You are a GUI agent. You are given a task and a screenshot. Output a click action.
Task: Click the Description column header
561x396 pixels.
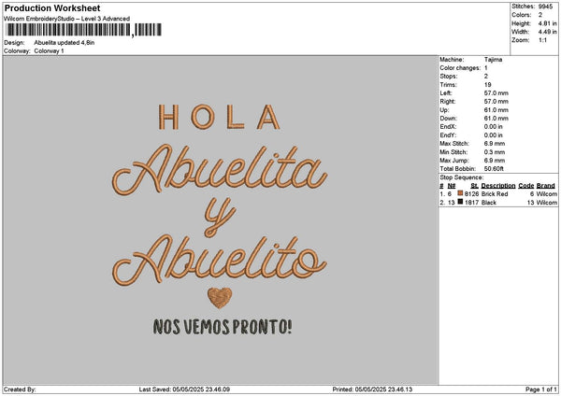pos(498,186)
